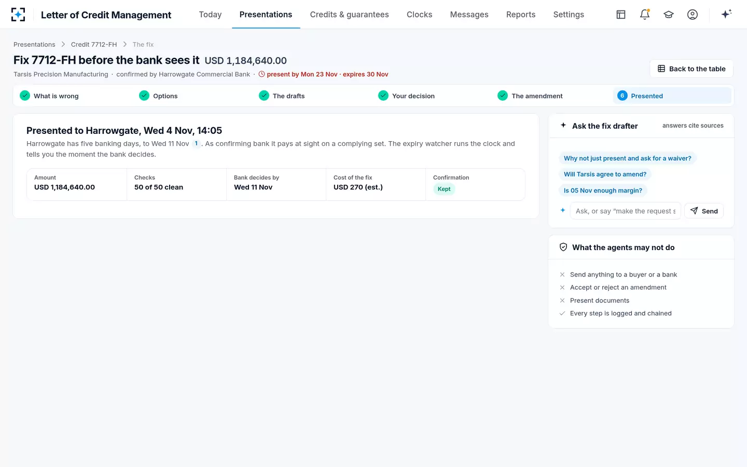Viewport: 747px width, 467px height.
Task: Click the X beside Send anything to a buyer
Action: [562, 274]
